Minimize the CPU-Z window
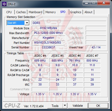This screenshot has height=111, width=112. coord(86,3)
